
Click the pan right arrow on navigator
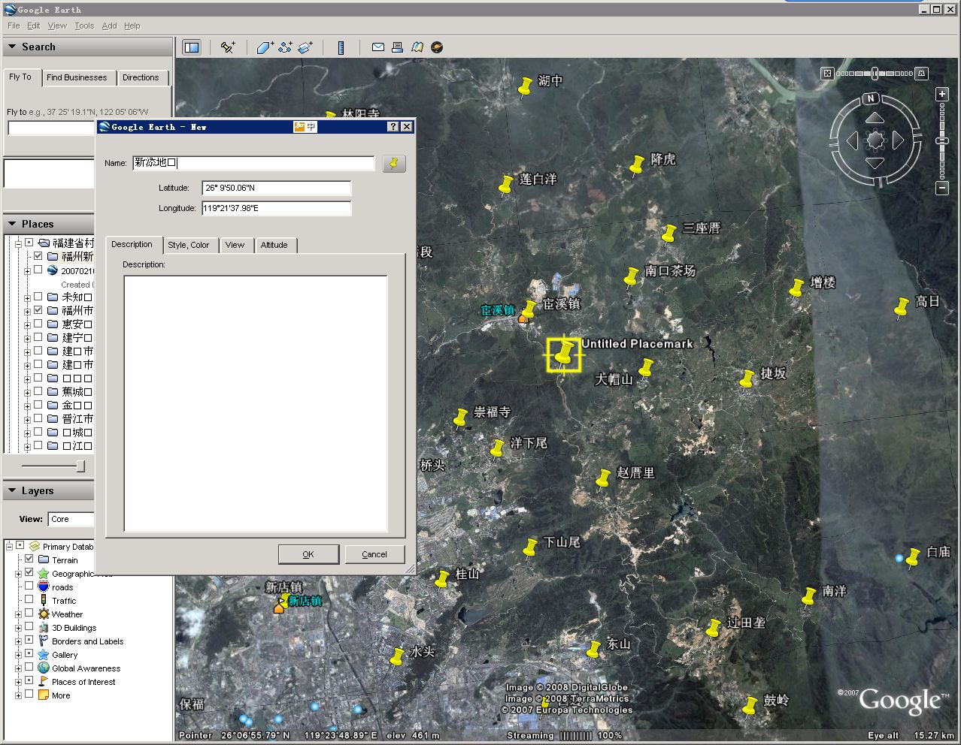(x=898, y=140)
